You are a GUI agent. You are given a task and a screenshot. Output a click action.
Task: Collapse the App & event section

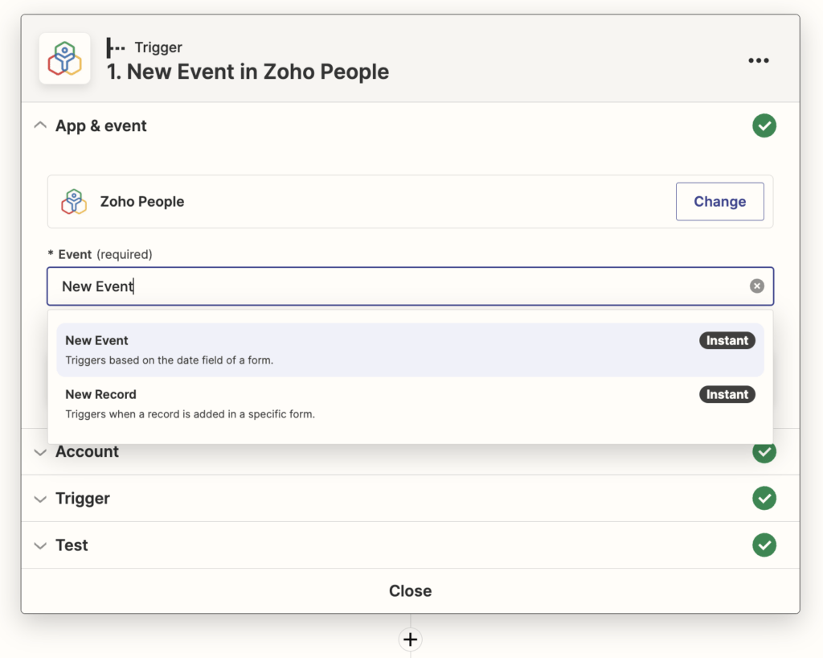(40, 125)
